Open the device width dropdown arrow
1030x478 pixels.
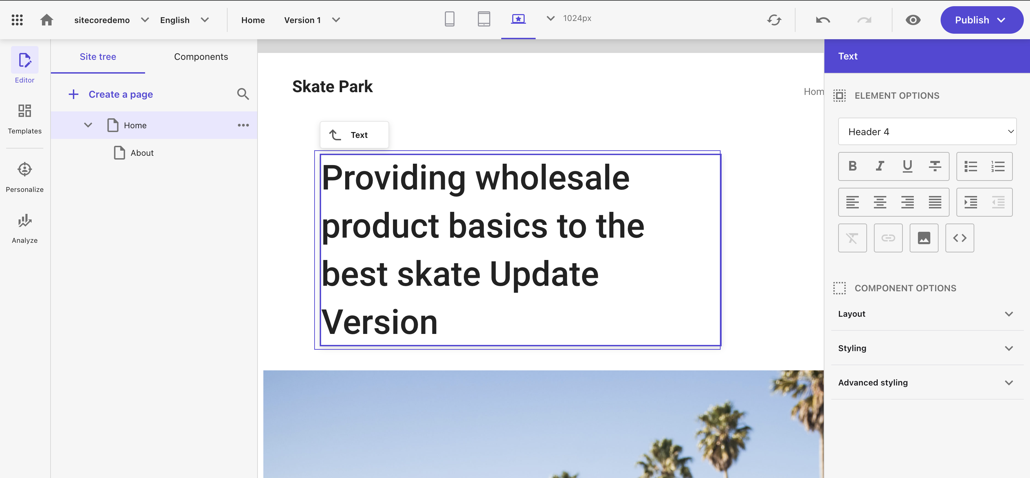tap(551, 19)
